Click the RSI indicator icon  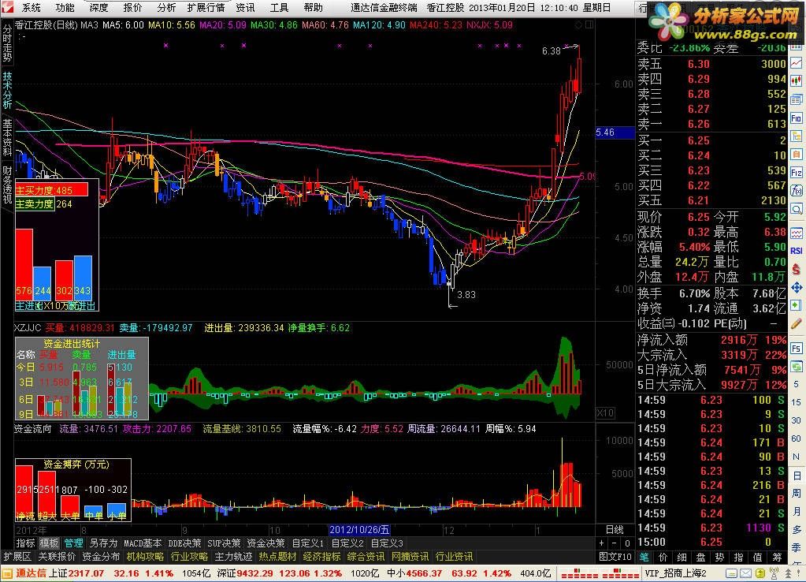(797, 251)
